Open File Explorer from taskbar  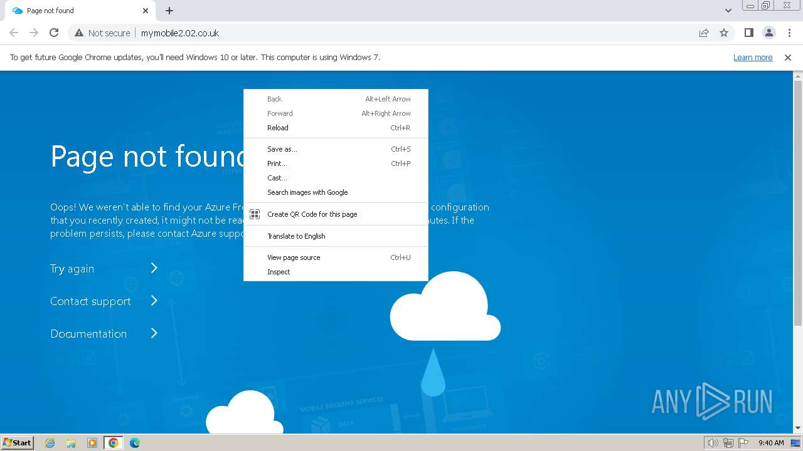tap(71, 443)
